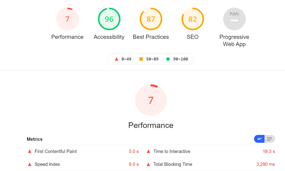The height and width of the screenshot is (171, 285).
Task: Switch metrics to expanded description view
Action: tap(269, 139)
